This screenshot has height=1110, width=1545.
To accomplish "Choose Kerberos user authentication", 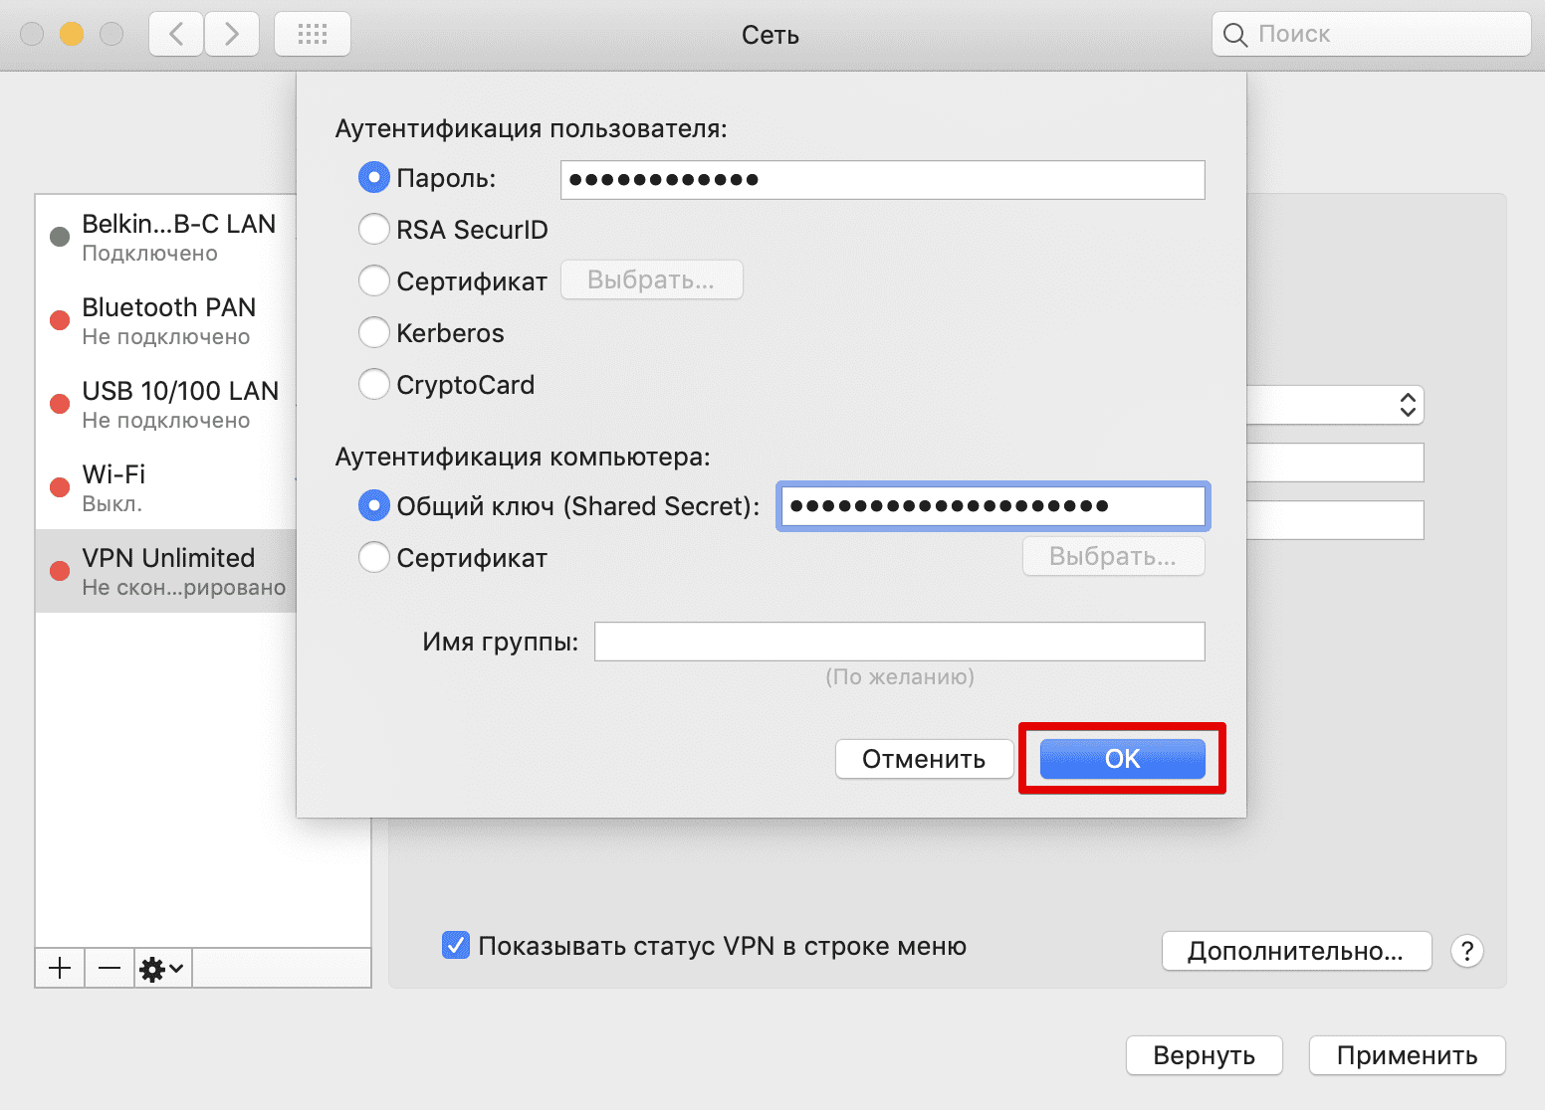I will click(x=373, y=332).
